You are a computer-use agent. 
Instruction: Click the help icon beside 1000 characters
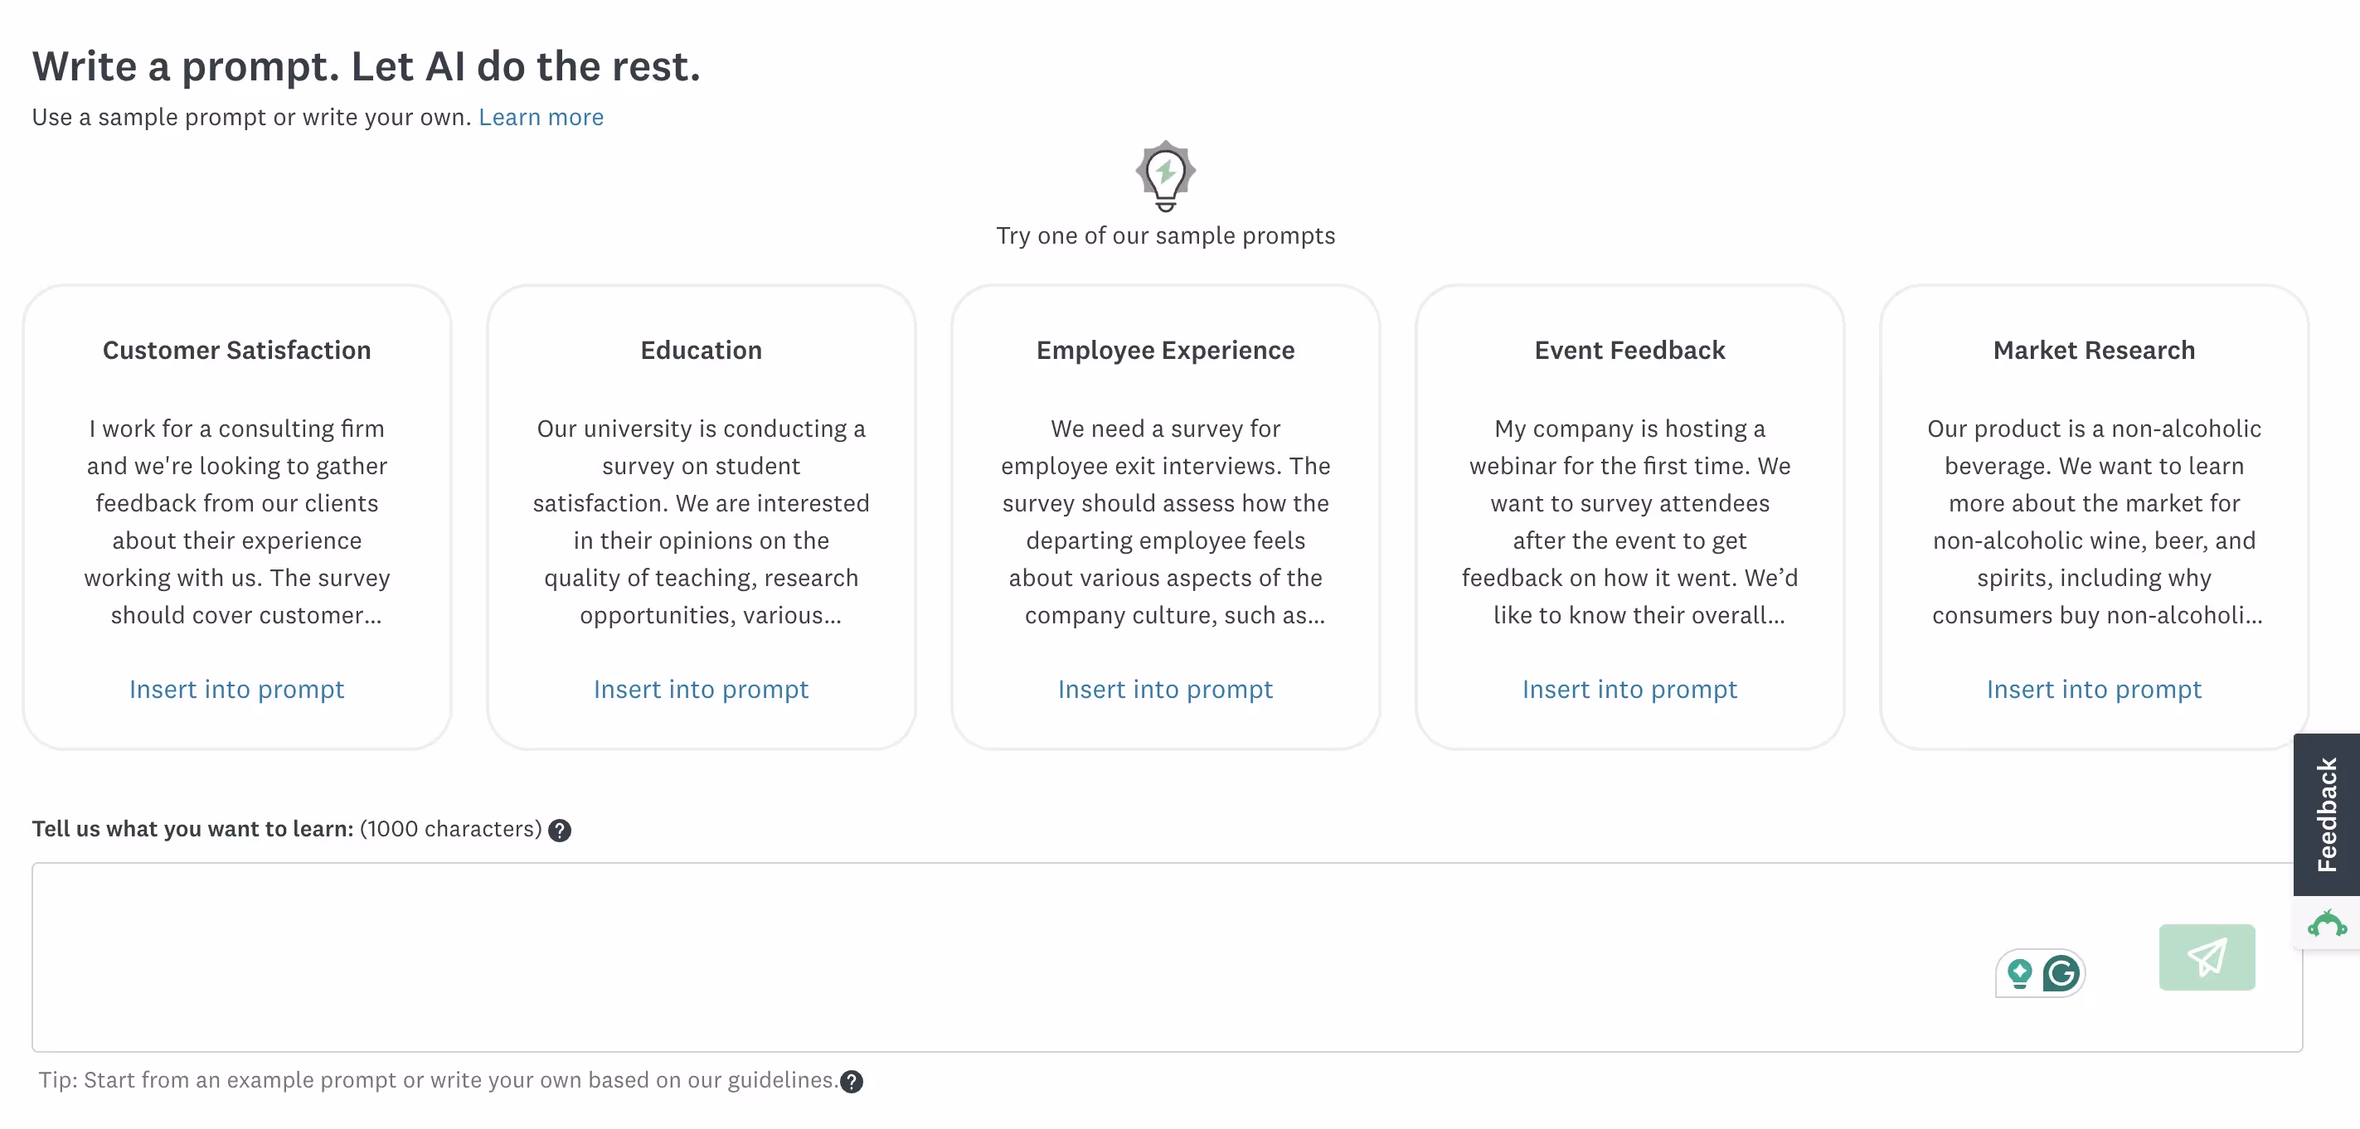click(x=560, y=831)
